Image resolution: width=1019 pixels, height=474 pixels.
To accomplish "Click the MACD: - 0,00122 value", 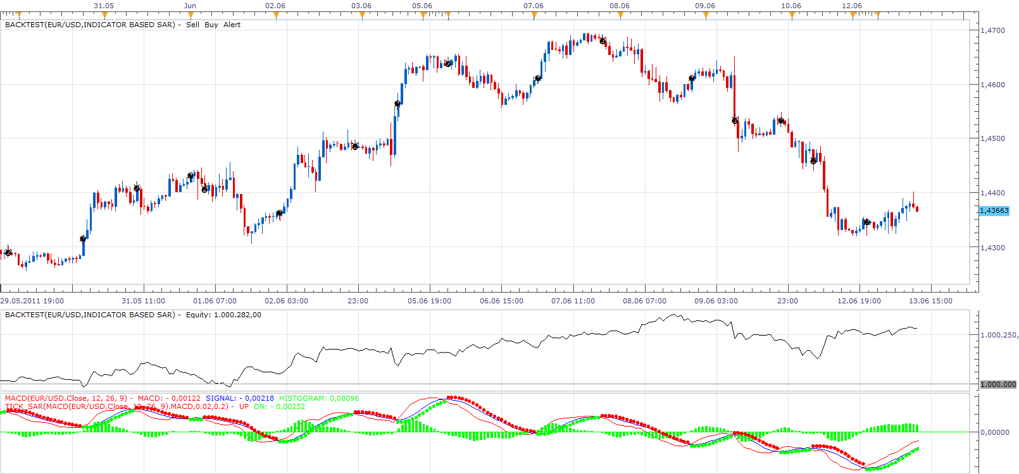I will coord(169,398).
